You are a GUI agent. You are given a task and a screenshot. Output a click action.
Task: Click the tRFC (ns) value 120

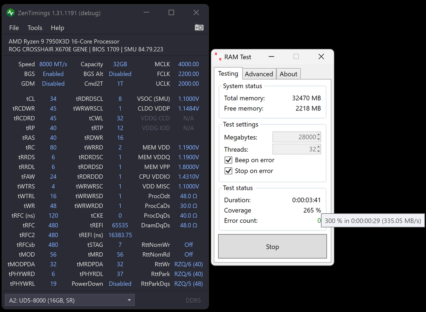pyautogui.click(x=53, y=216)
